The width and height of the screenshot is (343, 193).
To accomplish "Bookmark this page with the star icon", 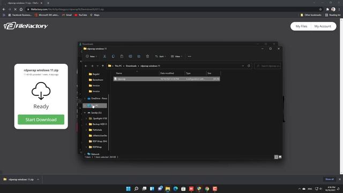I will (320, 9).
